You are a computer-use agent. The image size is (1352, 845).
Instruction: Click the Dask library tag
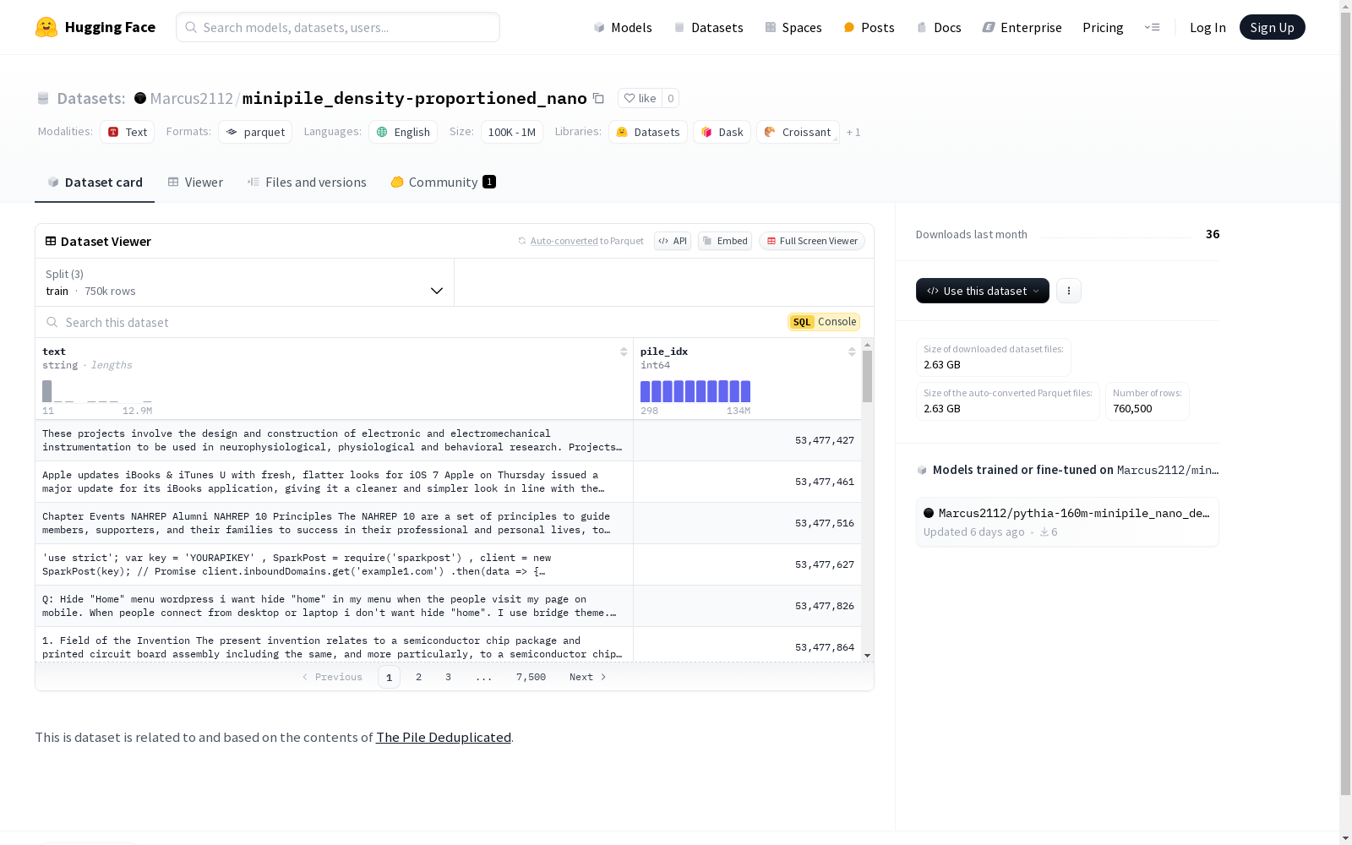[x=722, y=132]
